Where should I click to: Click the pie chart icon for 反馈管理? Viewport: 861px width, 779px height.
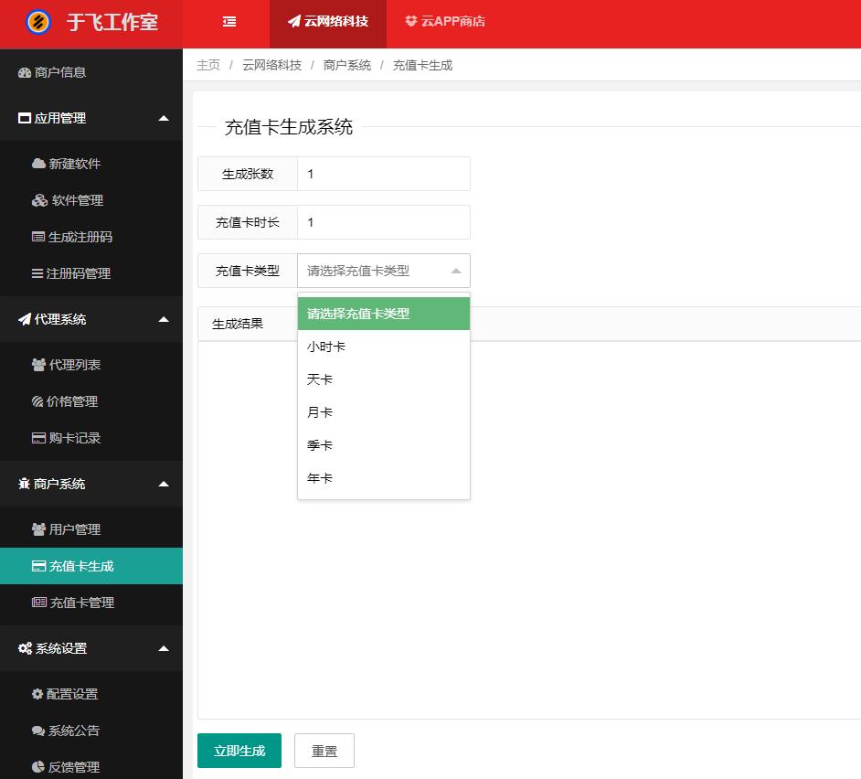(x=37, y=767)
